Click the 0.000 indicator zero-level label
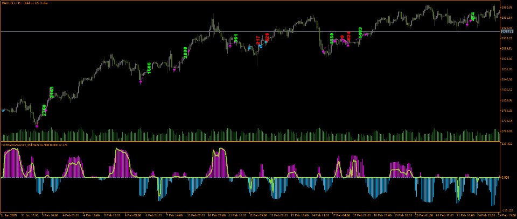The image size is (517, 219). point(505,178)
